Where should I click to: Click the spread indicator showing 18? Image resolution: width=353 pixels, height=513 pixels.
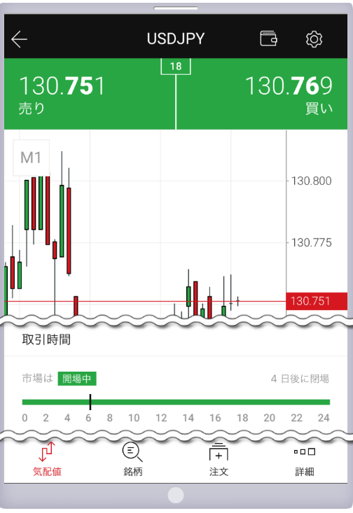(x=176, y=66)
